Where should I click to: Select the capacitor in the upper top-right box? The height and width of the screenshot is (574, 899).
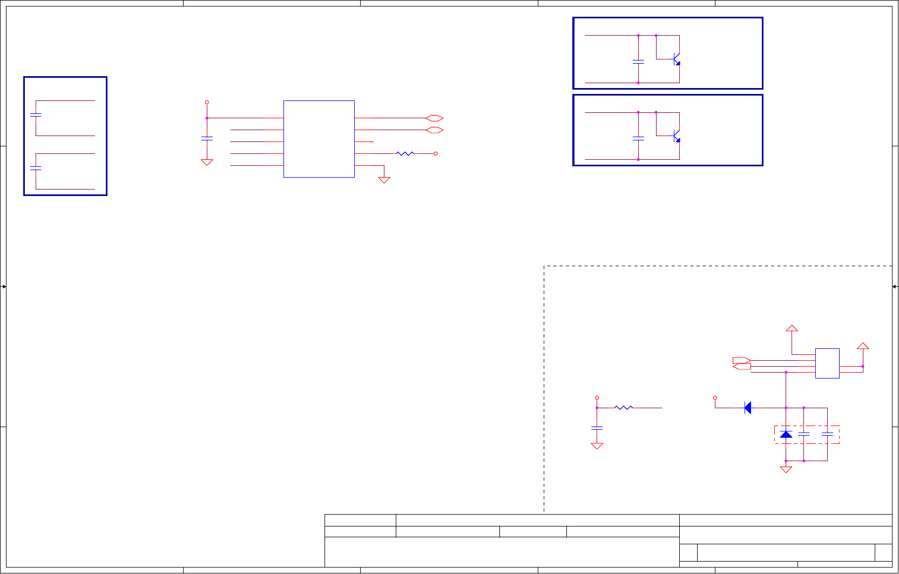pos(638,62)
